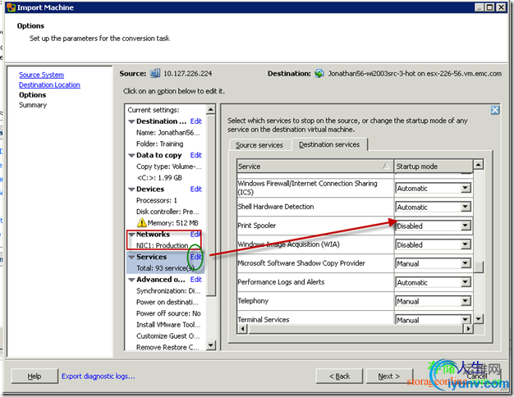Edit the Networks settings
514x397 pixels.
coord(195,235)
